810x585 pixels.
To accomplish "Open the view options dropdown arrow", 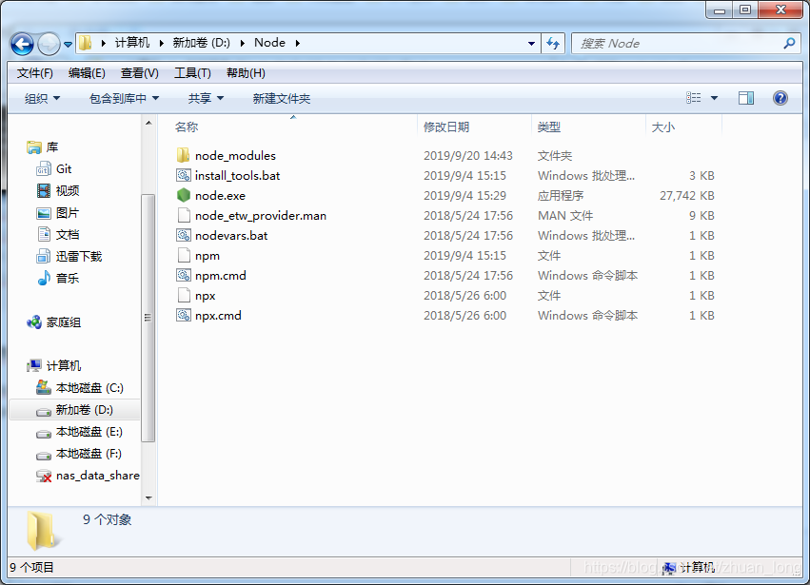I will (714, 98).
